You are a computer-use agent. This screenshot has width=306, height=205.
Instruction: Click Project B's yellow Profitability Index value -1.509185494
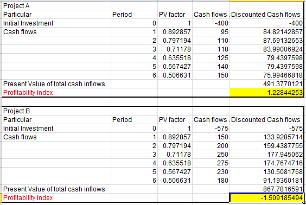coord(266,197)
